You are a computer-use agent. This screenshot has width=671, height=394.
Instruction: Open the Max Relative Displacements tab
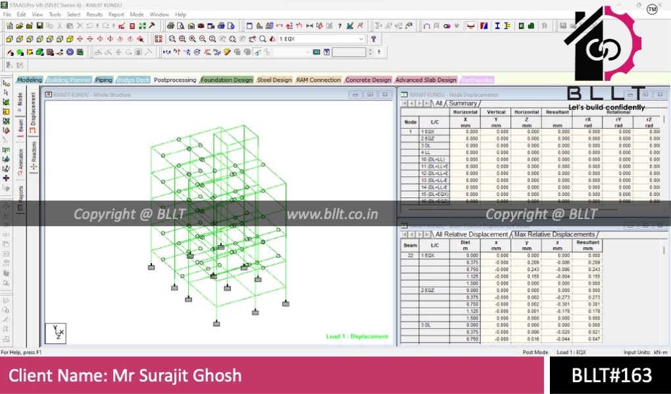pyautogui.click(x=555, y=234)
